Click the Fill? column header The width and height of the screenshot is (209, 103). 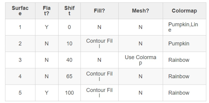click(x=99, y=11)
